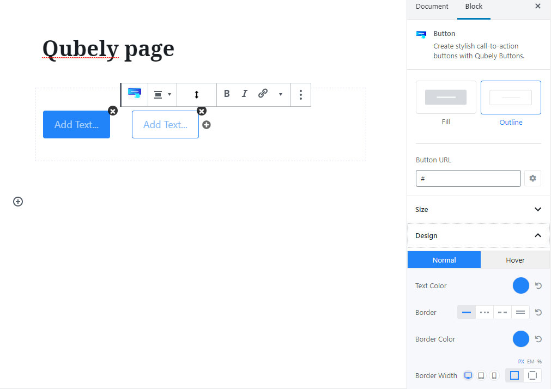Reset the Border style
This screenshot has width=551, height=389.
pos(538,312)
